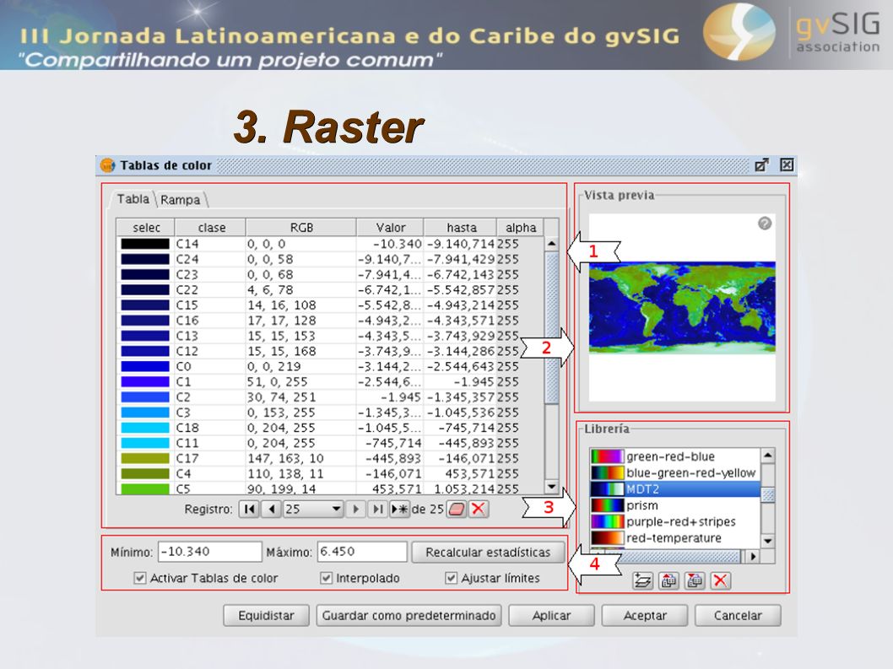This screenshot has width=893, height=669.
Task: Go to the previous record in Registro
Action: point(272,509)
